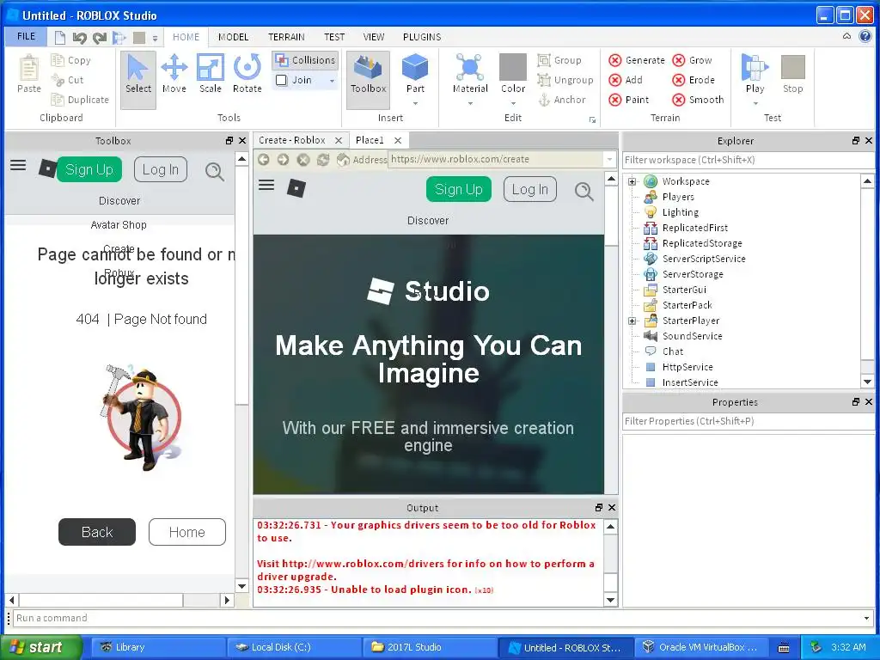The width and height of the screenshot is (880, 660).
Task: Click the Redo arrow in quick access bar
Action: (x=100, y=38)
